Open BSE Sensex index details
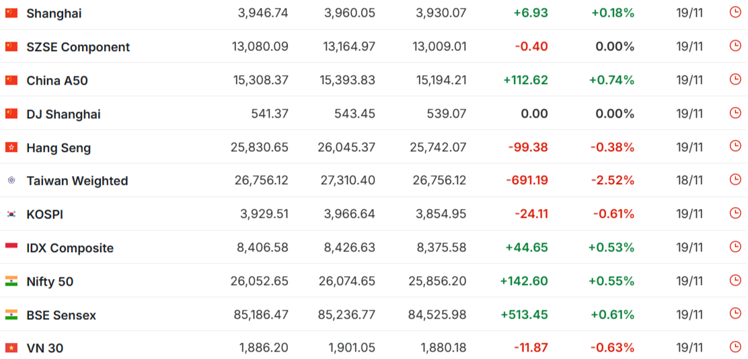Viewport: 748px width, 359px height. coord(61,315)
